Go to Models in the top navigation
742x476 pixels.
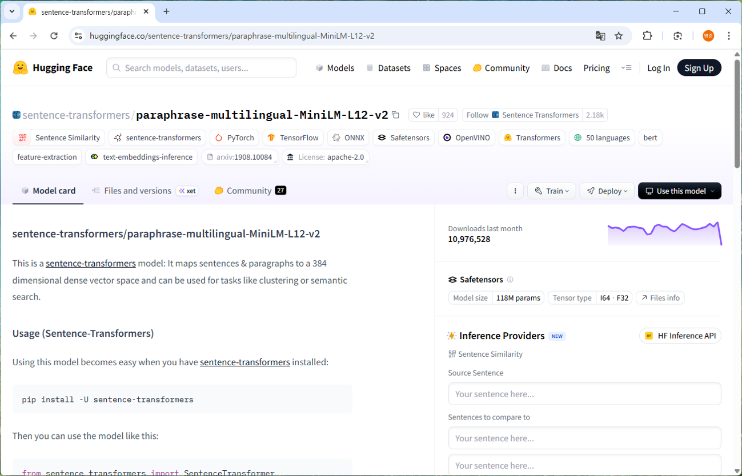pyautogui.click(x=335, y=68)
